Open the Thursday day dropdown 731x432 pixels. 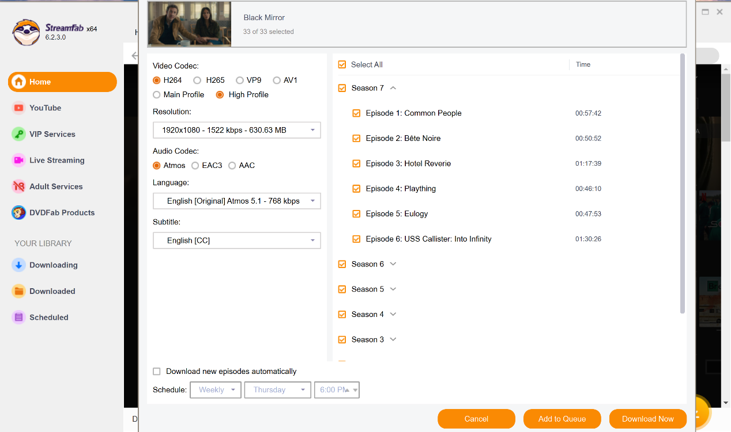(x=278, y=389)
